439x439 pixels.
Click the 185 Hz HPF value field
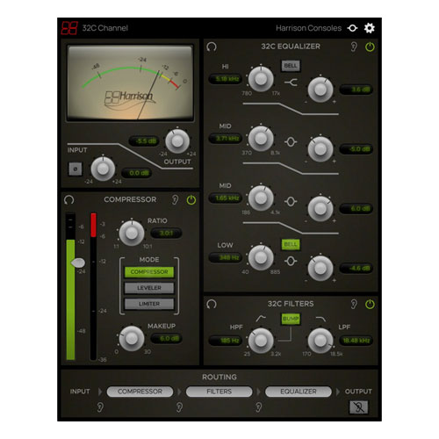click(x=226, y=341)
